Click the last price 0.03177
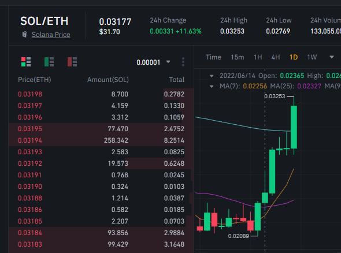 (x=115, y=22)
